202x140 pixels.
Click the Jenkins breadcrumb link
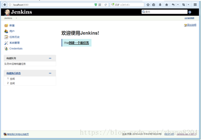8,18
